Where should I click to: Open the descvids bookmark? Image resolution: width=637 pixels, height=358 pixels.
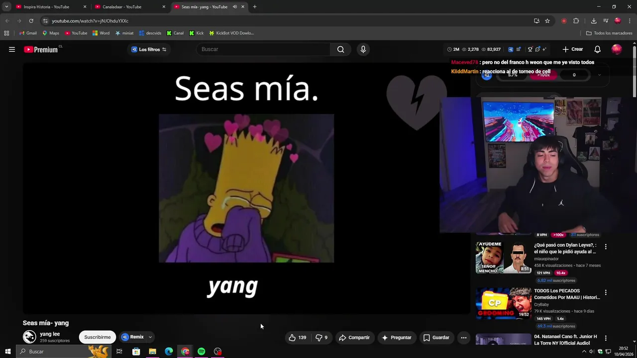(150, 33)
